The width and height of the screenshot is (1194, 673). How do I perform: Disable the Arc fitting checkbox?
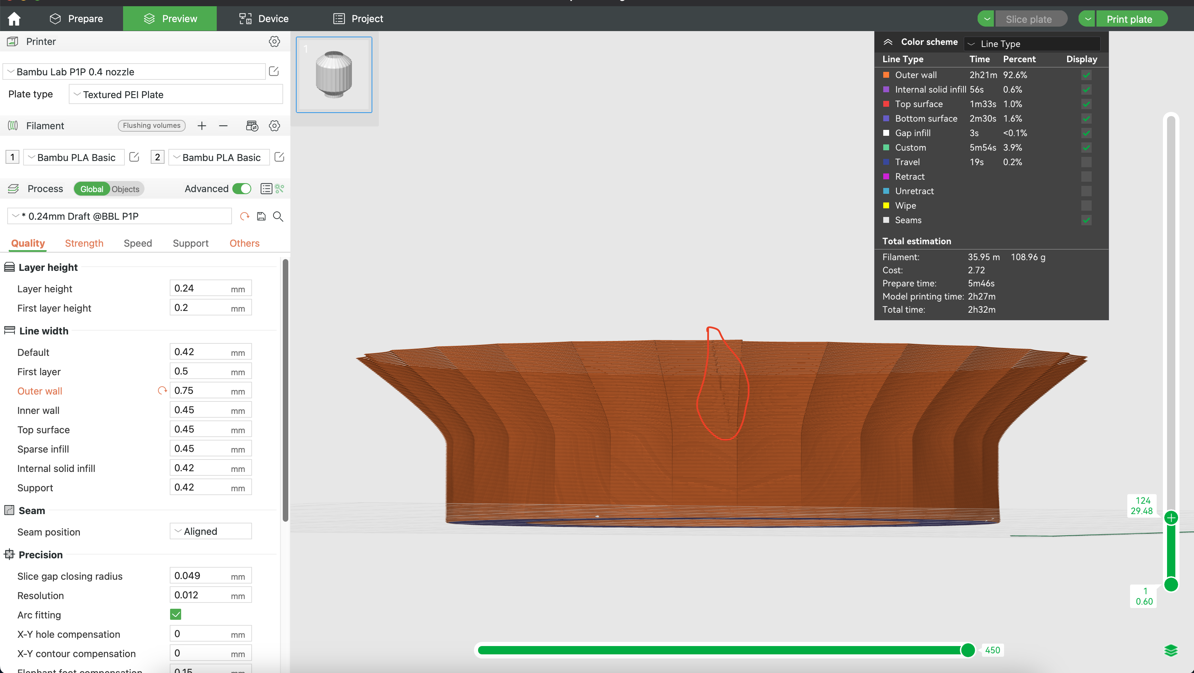tap(175, 614)
